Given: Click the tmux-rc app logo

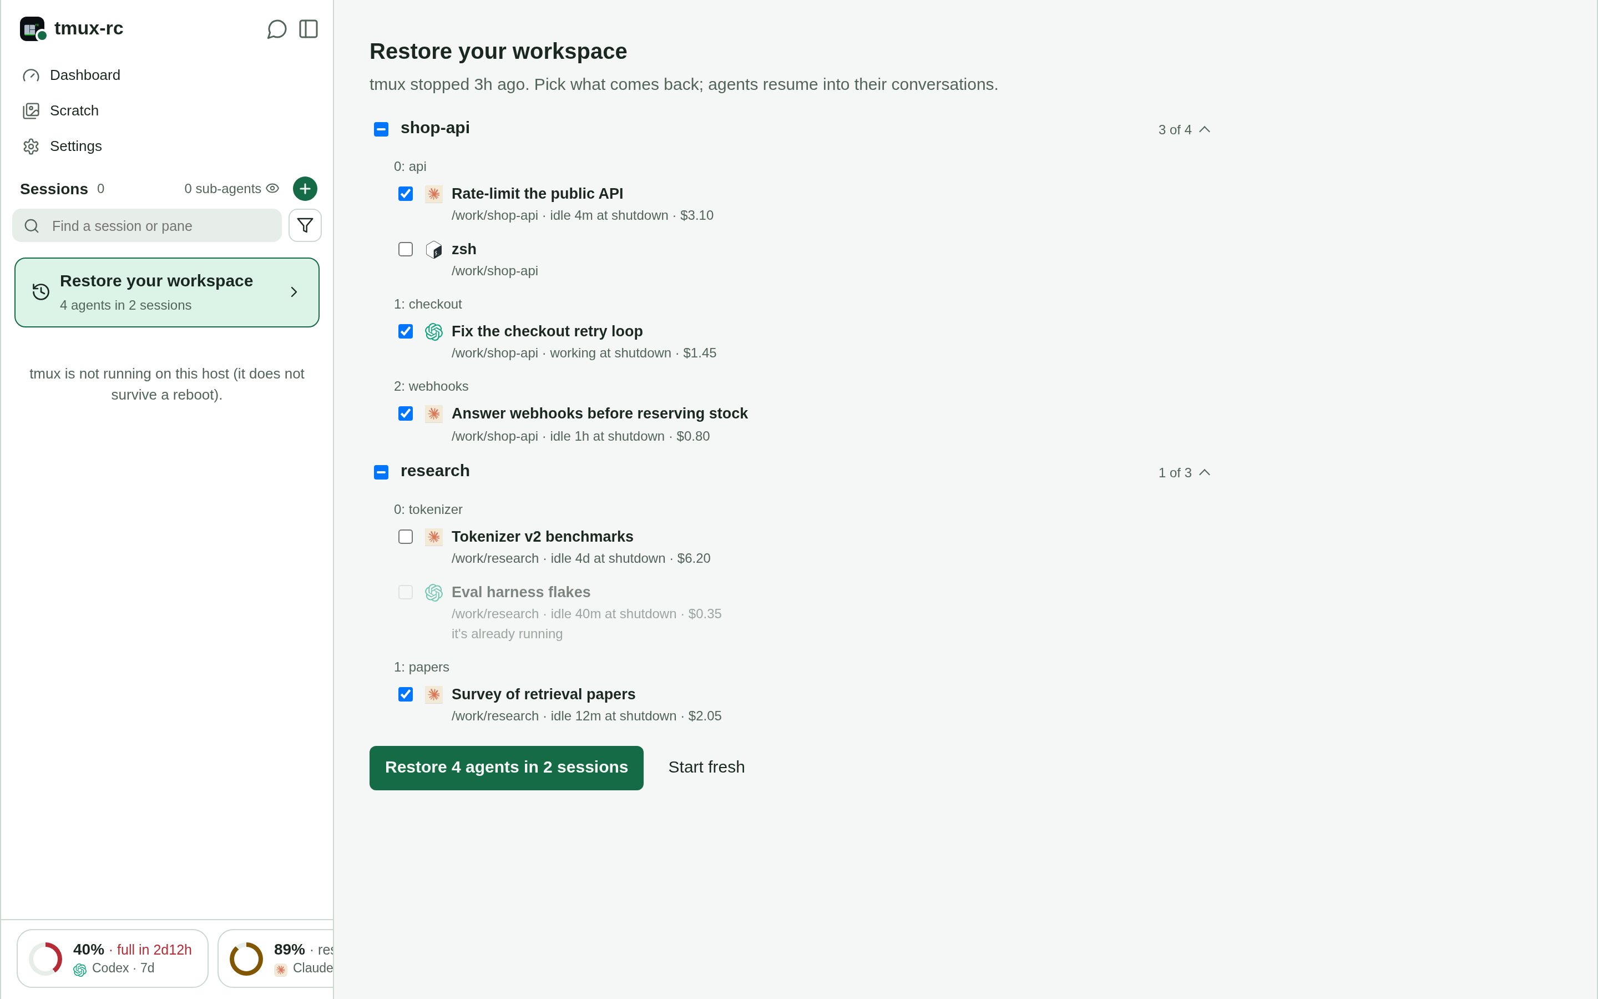Looking at the screenshot, I should (32, 29).
